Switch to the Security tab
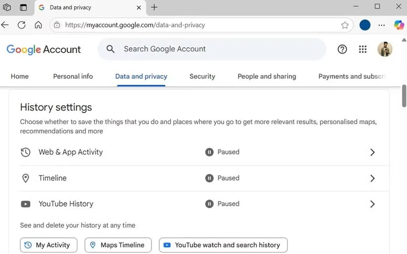The width and height of the screenshot is (407, 254). tap(202, 76)
